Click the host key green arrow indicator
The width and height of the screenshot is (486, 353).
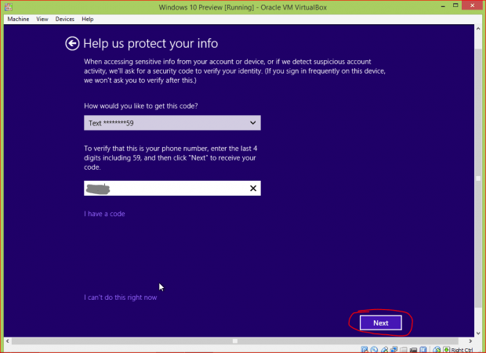pyautogui.click(x=446, y=350)
